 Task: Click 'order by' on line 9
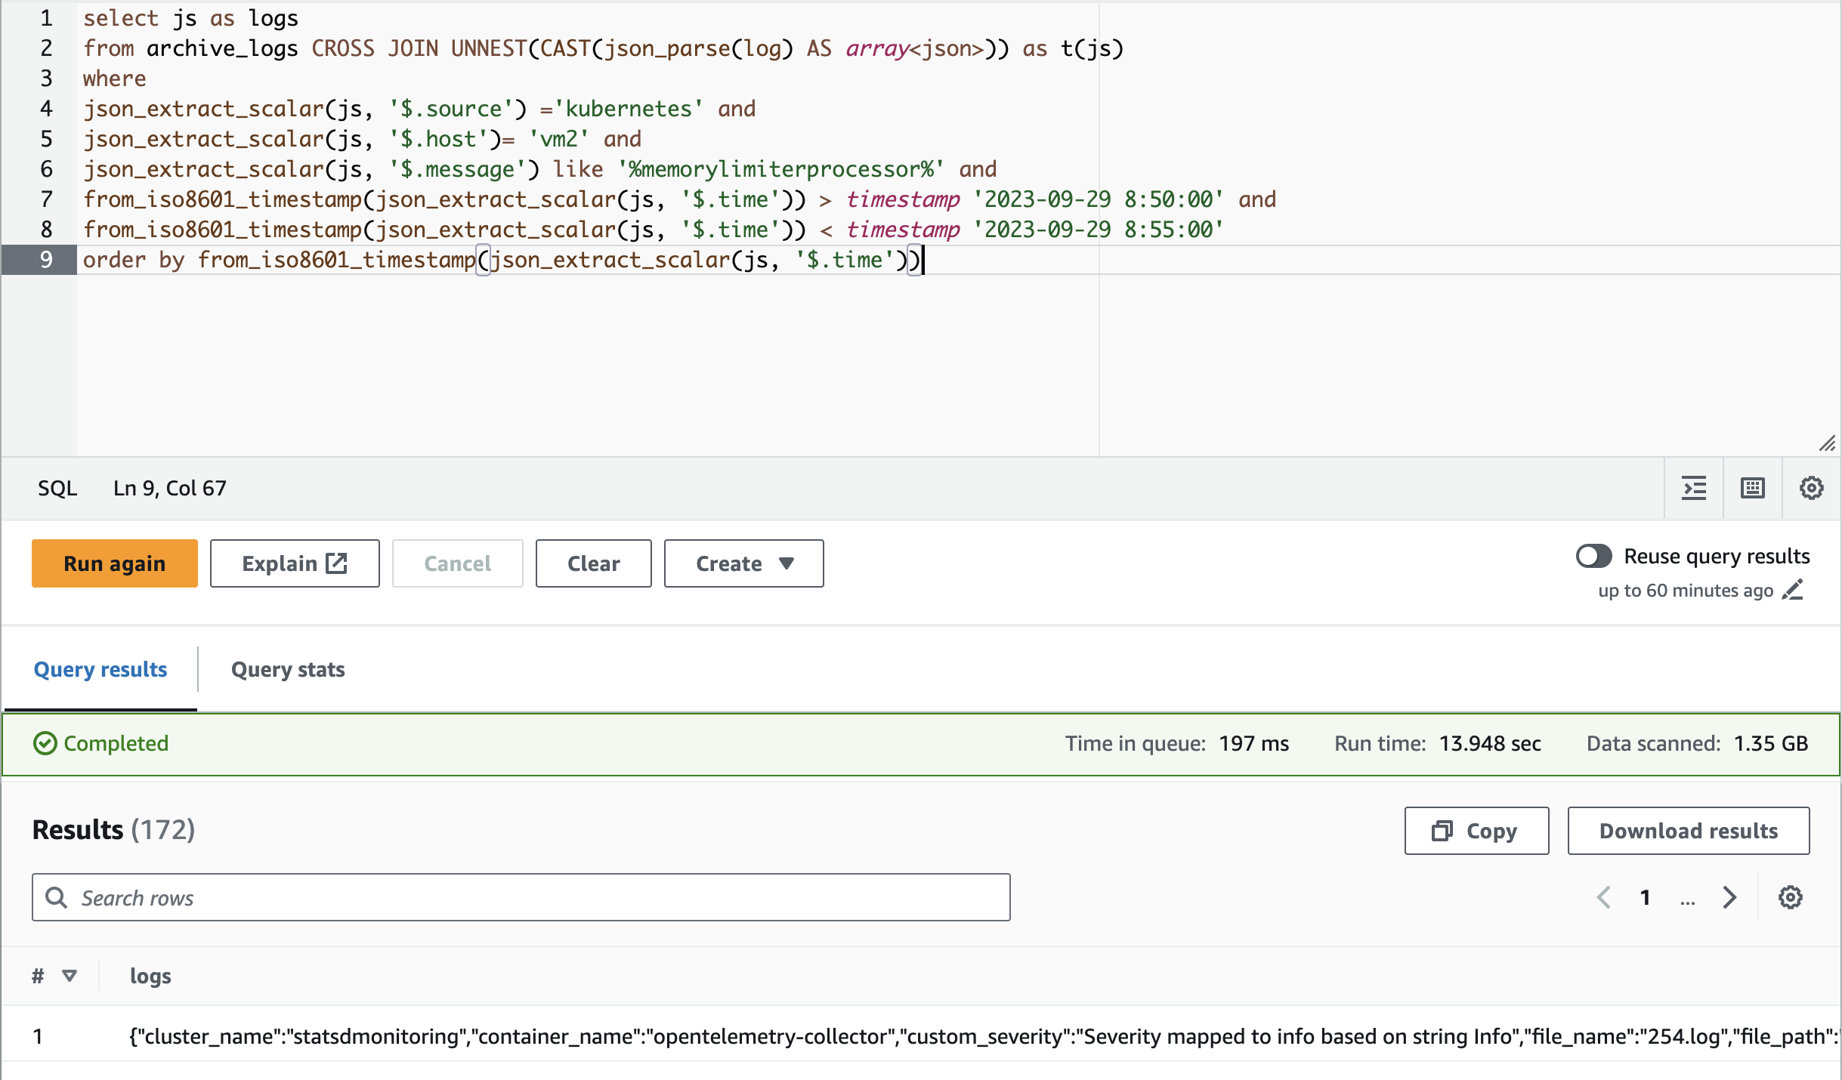click(x=134, y=260)
